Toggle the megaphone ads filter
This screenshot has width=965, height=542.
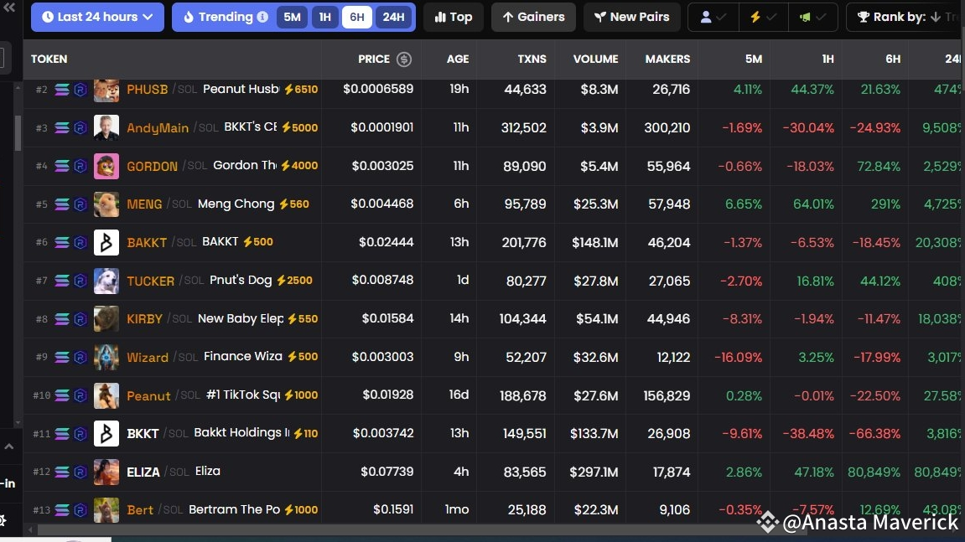click(813, 17)
